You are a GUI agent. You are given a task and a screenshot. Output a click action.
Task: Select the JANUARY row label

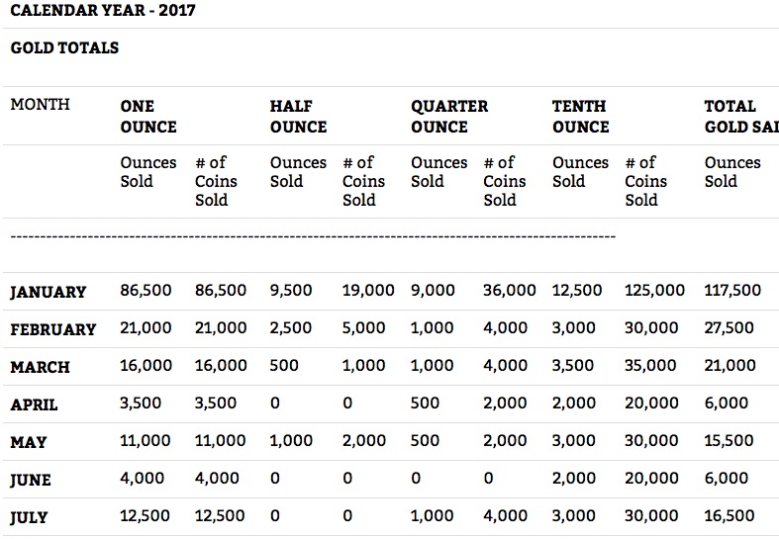tap(49, 292)
